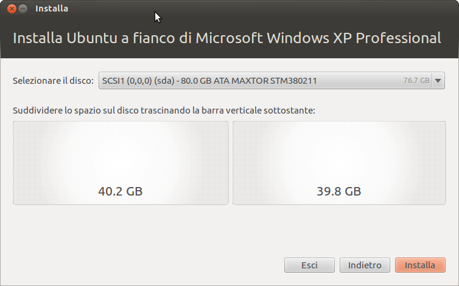Start installation with the orange Installa button

(420, 265)
